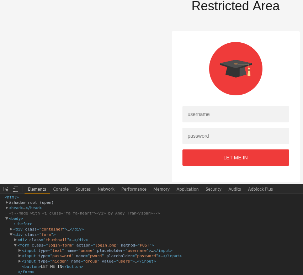
Task: Select the html root tag line
Action: [12, 197]
